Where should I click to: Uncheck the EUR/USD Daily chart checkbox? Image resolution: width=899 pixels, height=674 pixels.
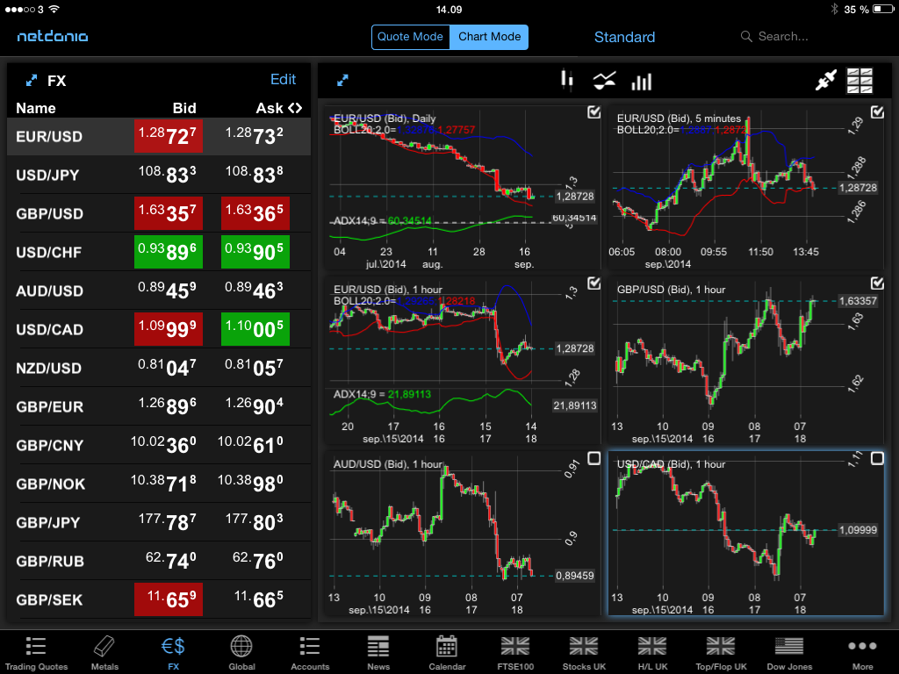[x=593, y=112]
